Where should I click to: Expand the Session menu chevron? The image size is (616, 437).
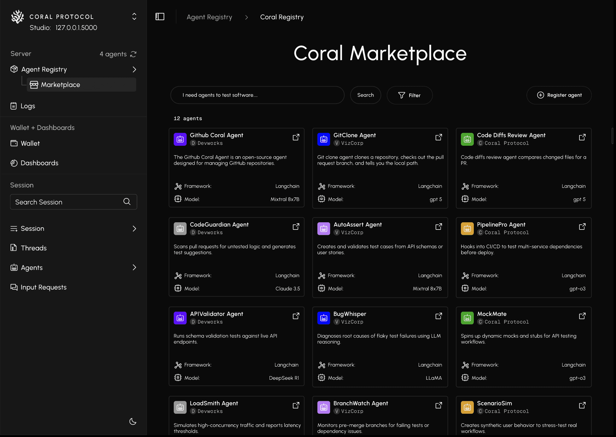point(134,229)
